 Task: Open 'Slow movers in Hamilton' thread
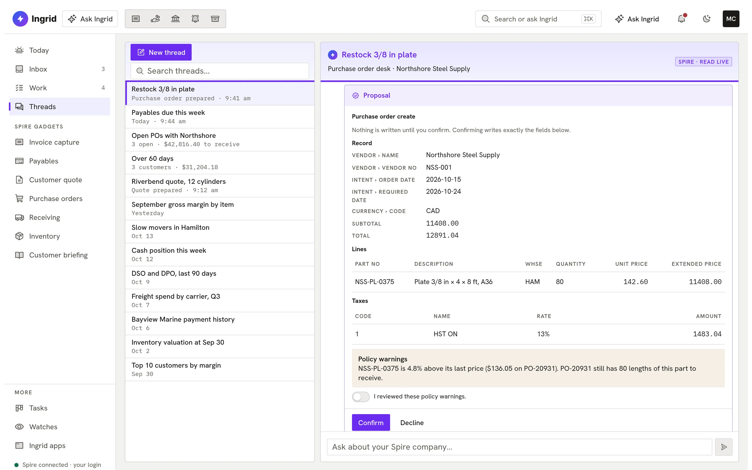(220, 232)
